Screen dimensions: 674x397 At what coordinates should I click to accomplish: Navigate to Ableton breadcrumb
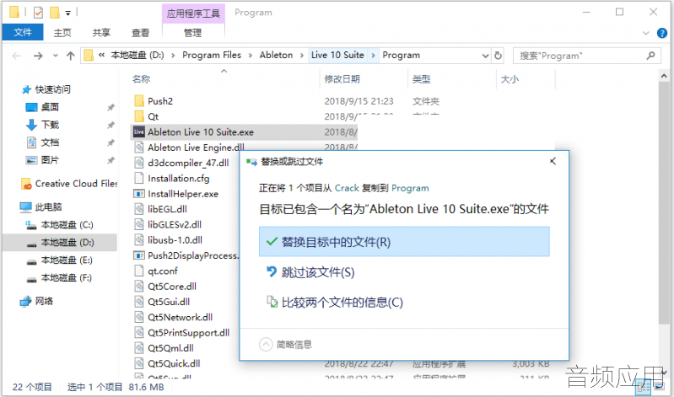pyautogui.click(x=276, y=55)
